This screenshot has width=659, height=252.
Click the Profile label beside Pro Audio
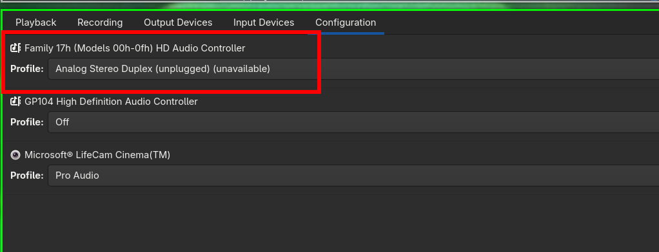pyautogui.click(x=27, y=175)
